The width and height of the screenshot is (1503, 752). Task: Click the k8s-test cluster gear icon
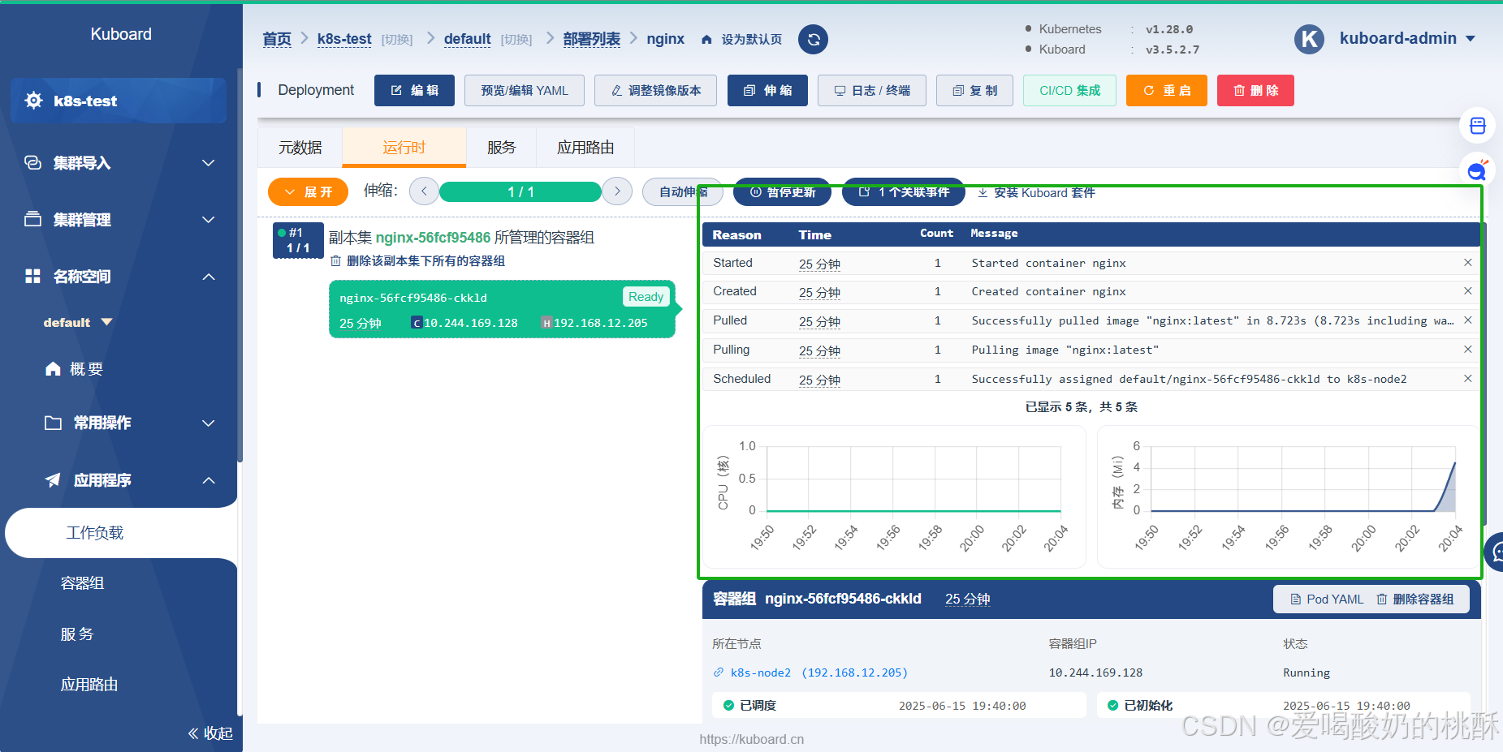(x=34, y=101)
